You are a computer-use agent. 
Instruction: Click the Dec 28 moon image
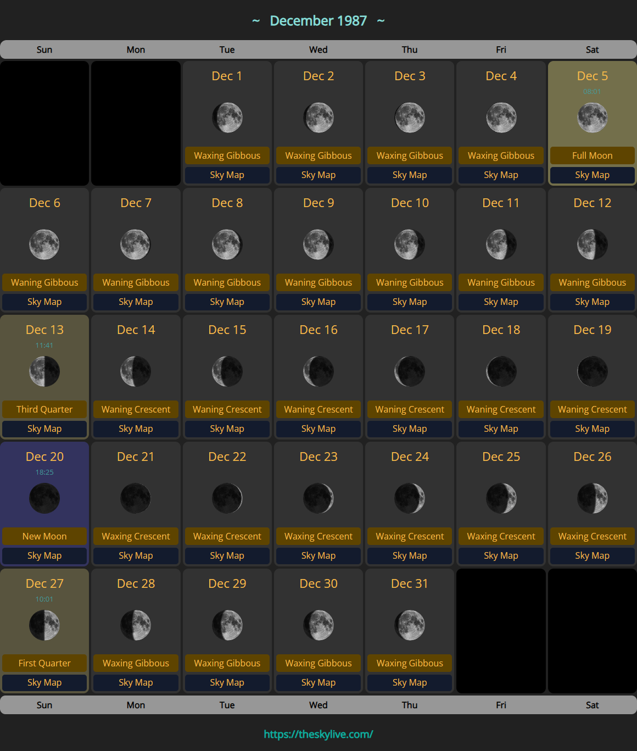click(136, 625)
